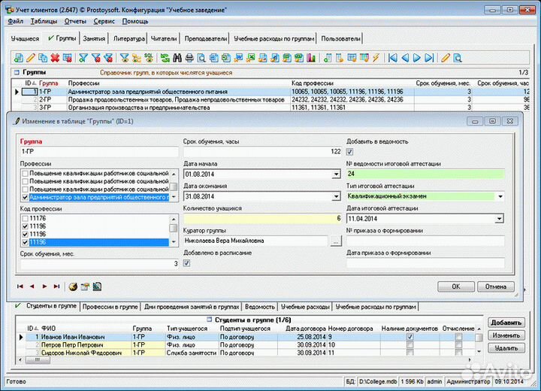Click the printer icon in toolbar

[x=189, y=58]
